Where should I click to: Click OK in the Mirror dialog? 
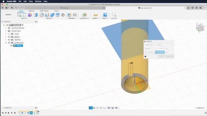point(162,56)
